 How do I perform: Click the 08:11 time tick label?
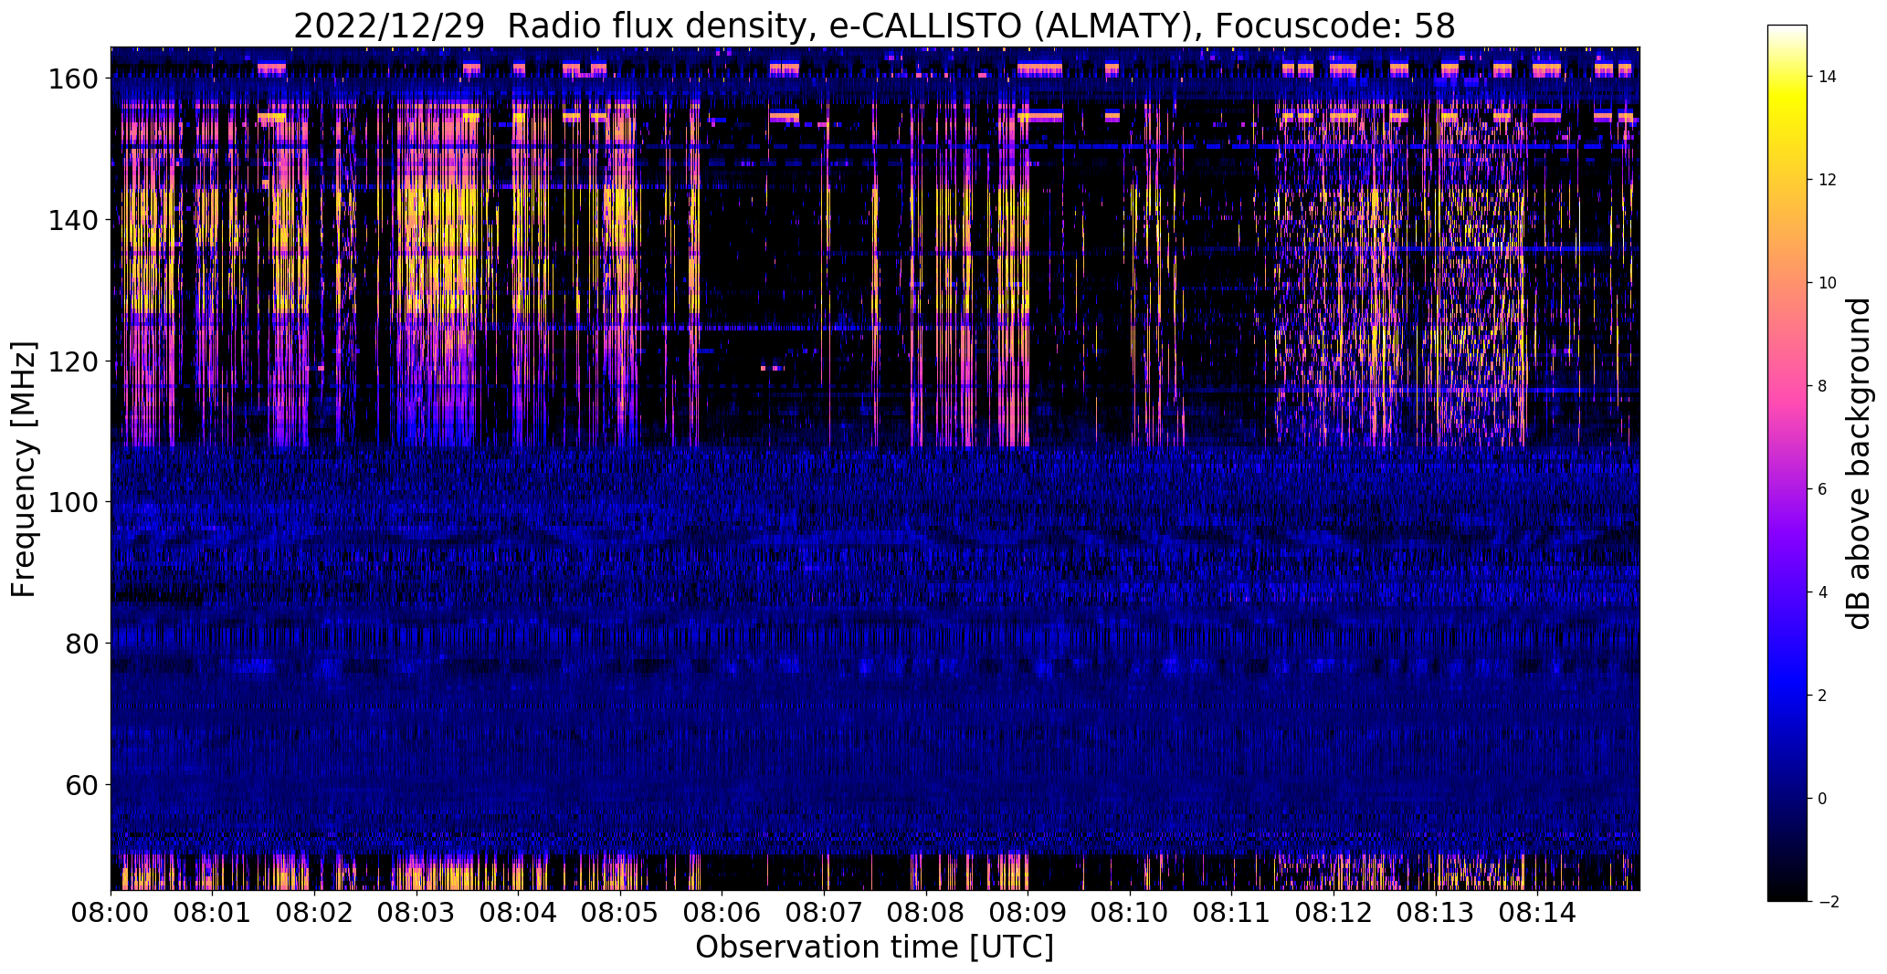[1231, 911]
